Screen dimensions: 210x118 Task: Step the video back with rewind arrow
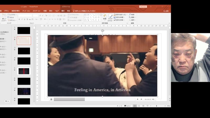pos(137,99)
